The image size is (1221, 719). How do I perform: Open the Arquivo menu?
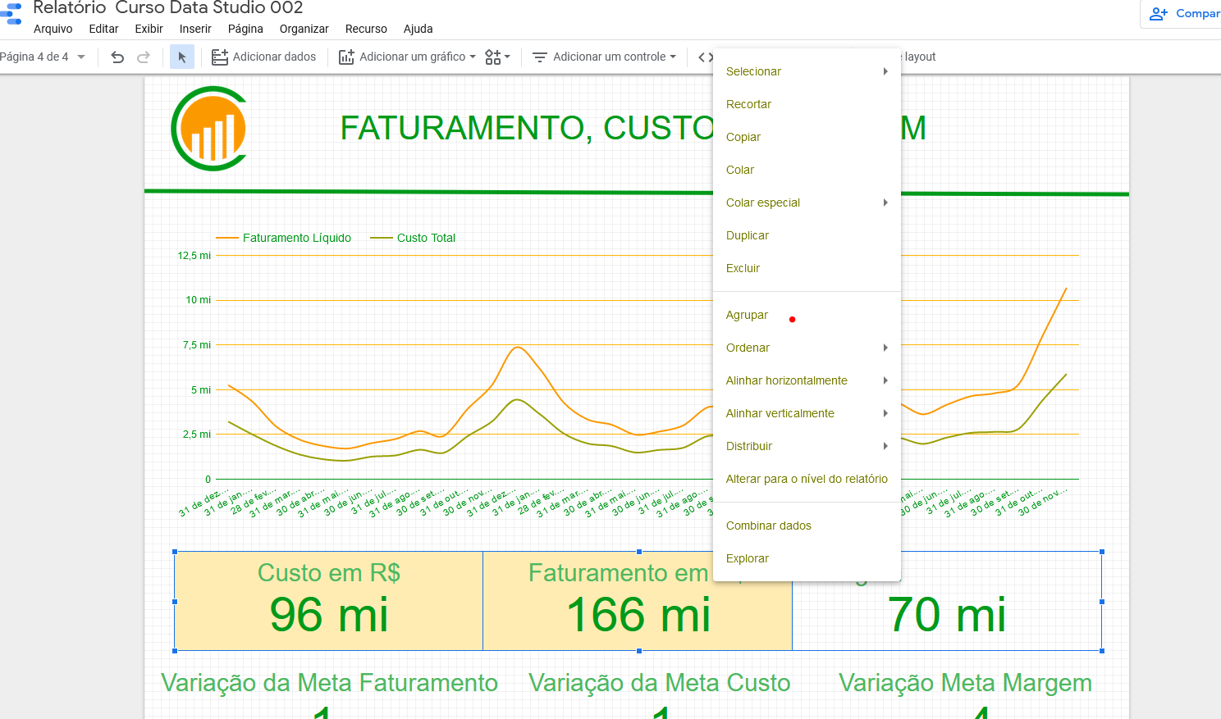pyautogui.click(x=53, y=29)
